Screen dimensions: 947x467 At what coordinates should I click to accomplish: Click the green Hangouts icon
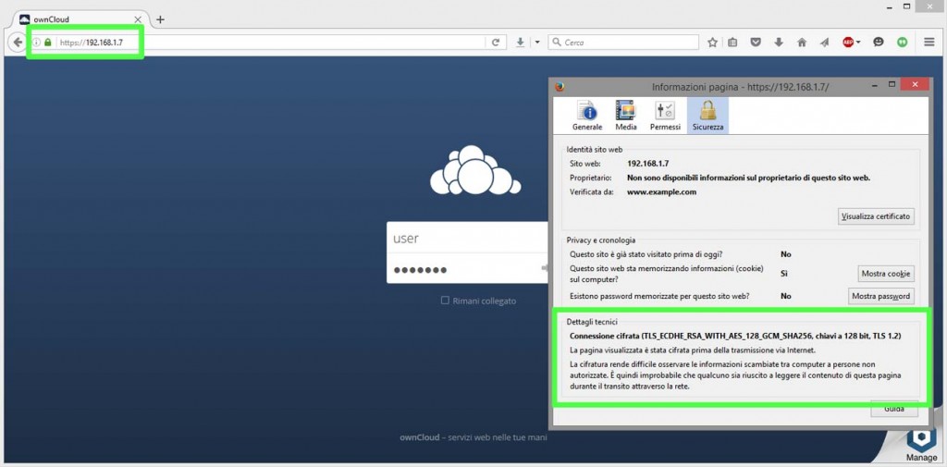(x=902, y=43)
